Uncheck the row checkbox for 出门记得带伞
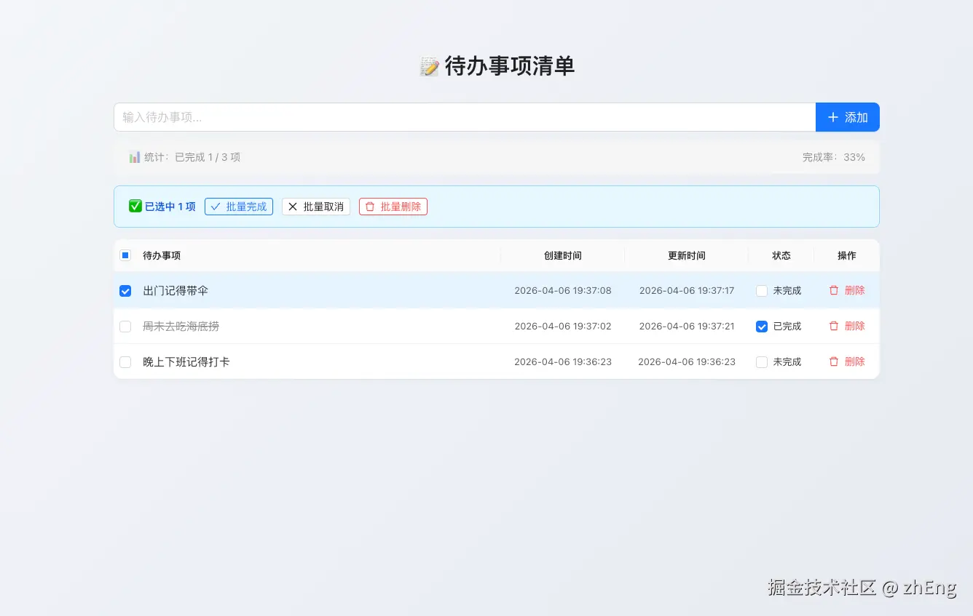The height and width of the screenshot is (616, 973). (x=125, y=291)
